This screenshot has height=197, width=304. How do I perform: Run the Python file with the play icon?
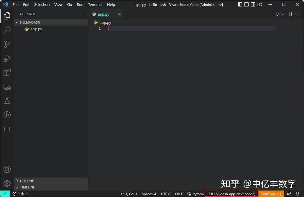pos(277,14)
